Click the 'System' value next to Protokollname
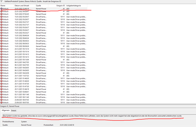This screenshot has height=127, width=196. tap(24, 122)
